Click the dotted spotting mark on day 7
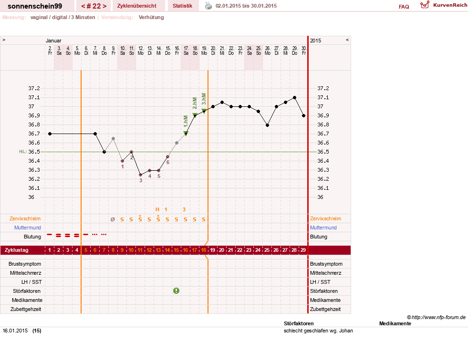The image size is (468, 342). (104, 235)
